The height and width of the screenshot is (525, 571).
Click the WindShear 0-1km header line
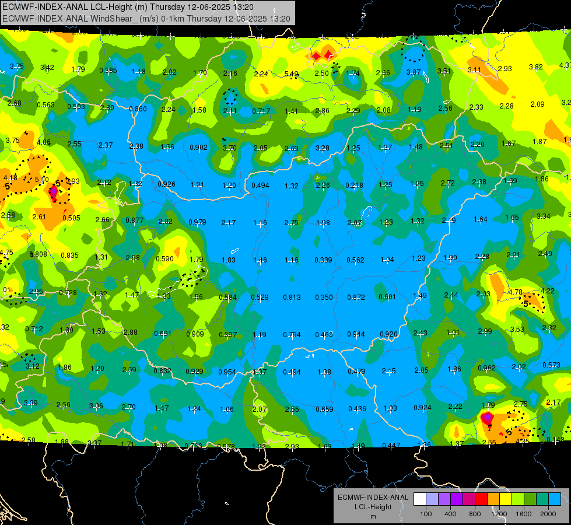pos(146,19)
